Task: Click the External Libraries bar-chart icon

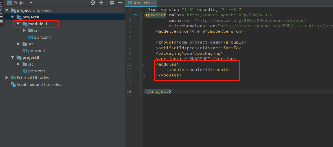Action: click(13, 78)
